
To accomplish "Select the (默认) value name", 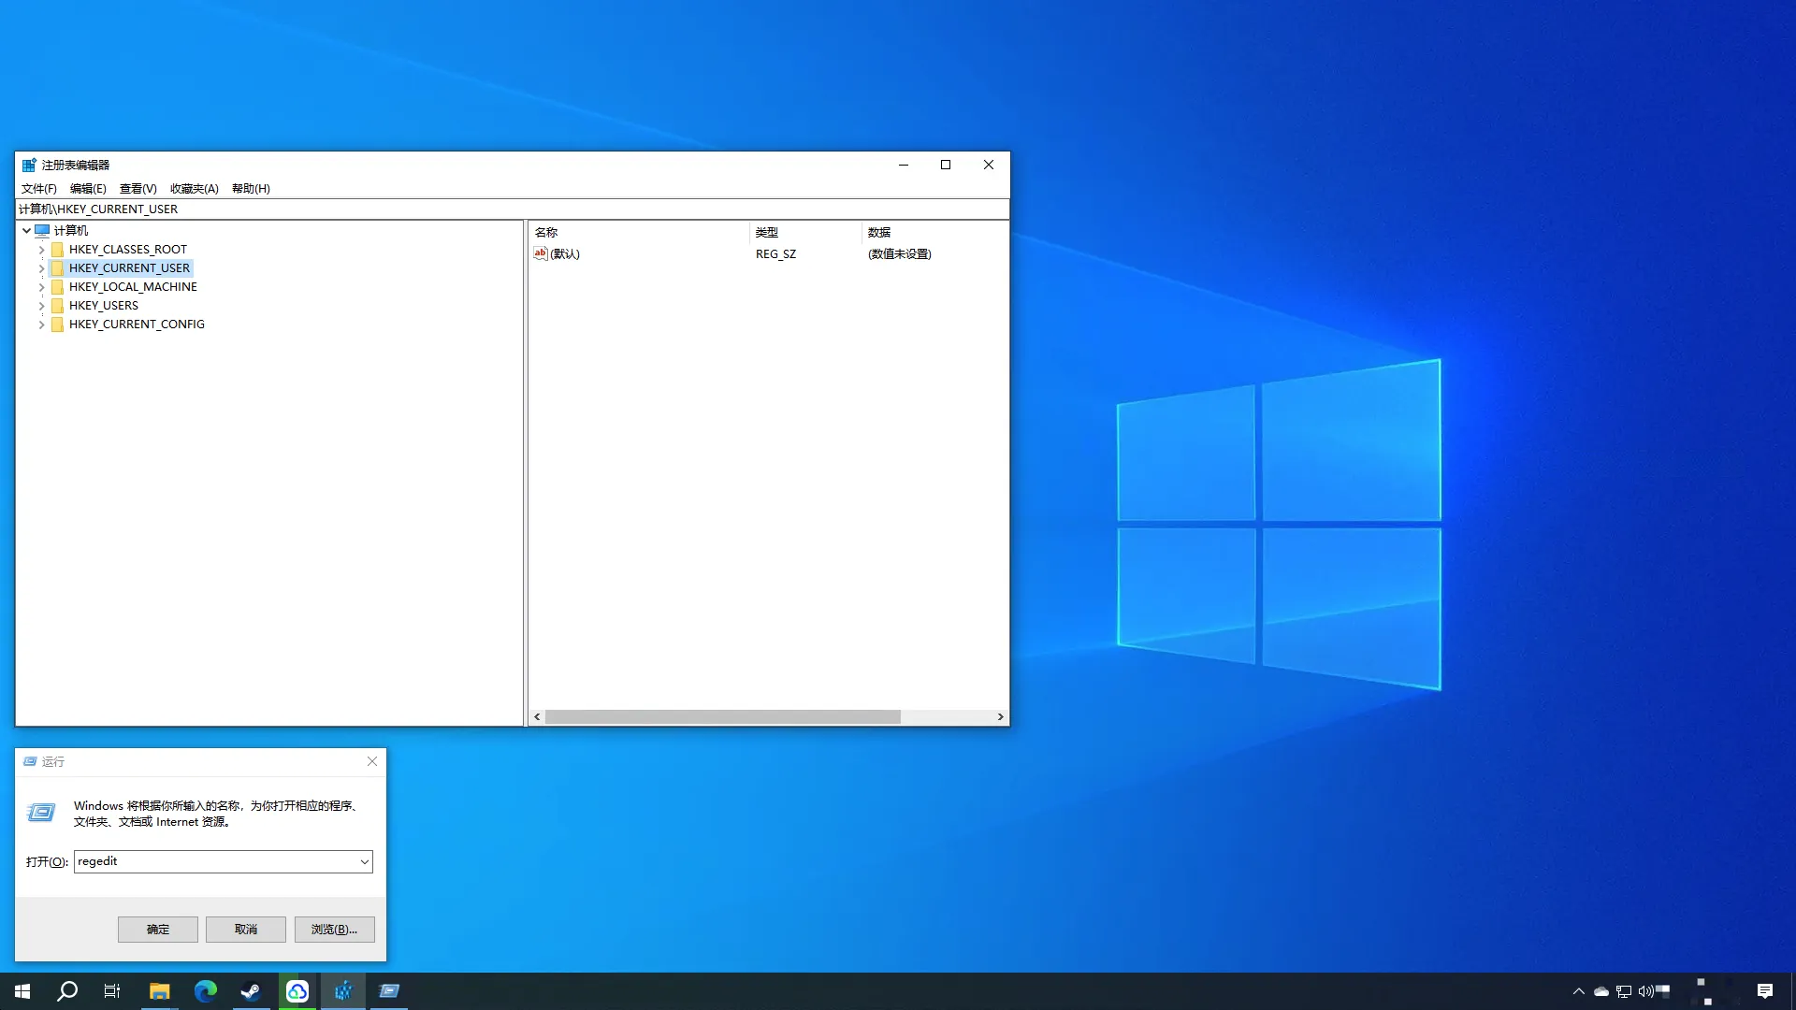I will (565, 254).
